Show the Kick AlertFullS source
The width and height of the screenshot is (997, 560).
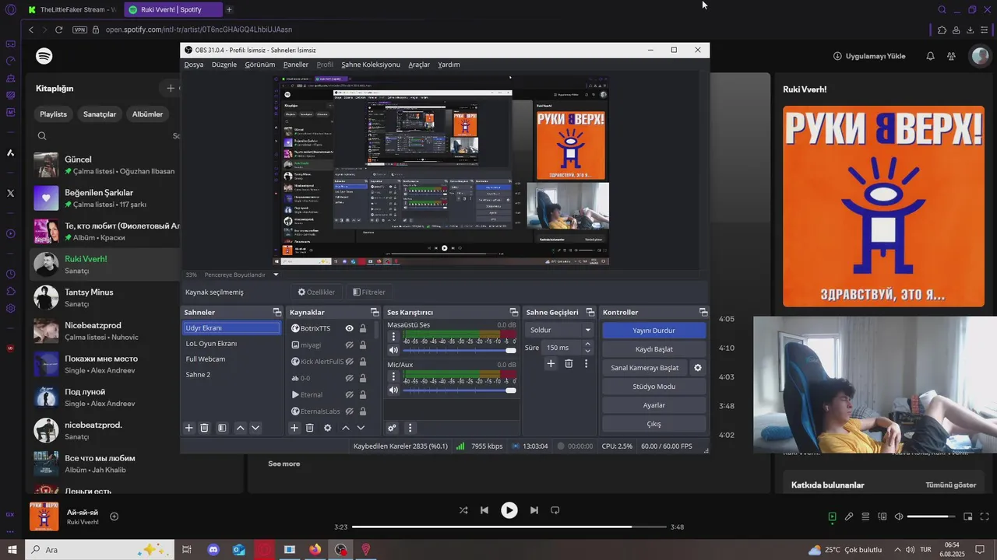tap(350, 362)
